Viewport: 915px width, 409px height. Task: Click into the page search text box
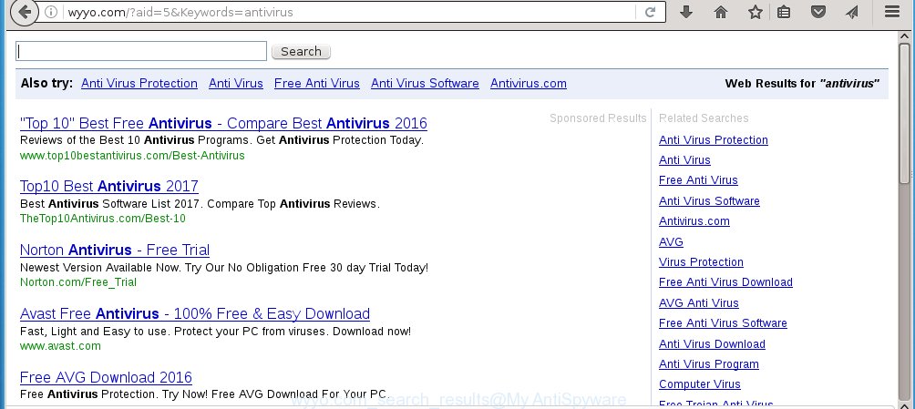tap(141, 51)
